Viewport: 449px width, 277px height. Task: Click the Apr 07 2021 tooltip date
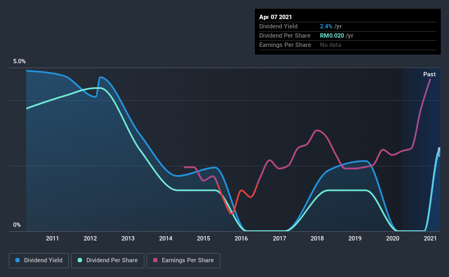click(x=276, y=17)
